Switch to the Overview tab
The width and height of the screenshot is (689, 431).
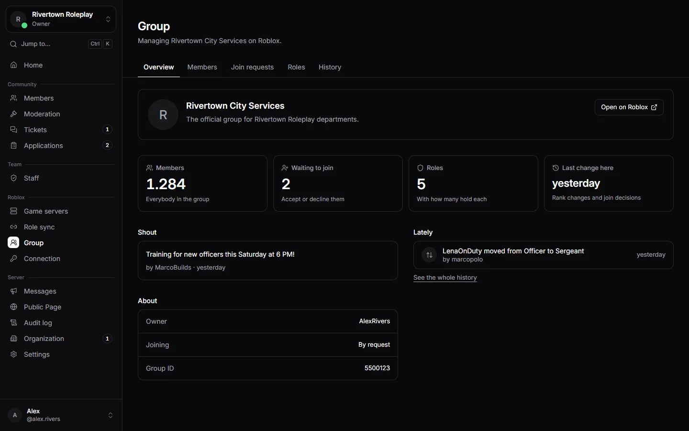point(159,67)
